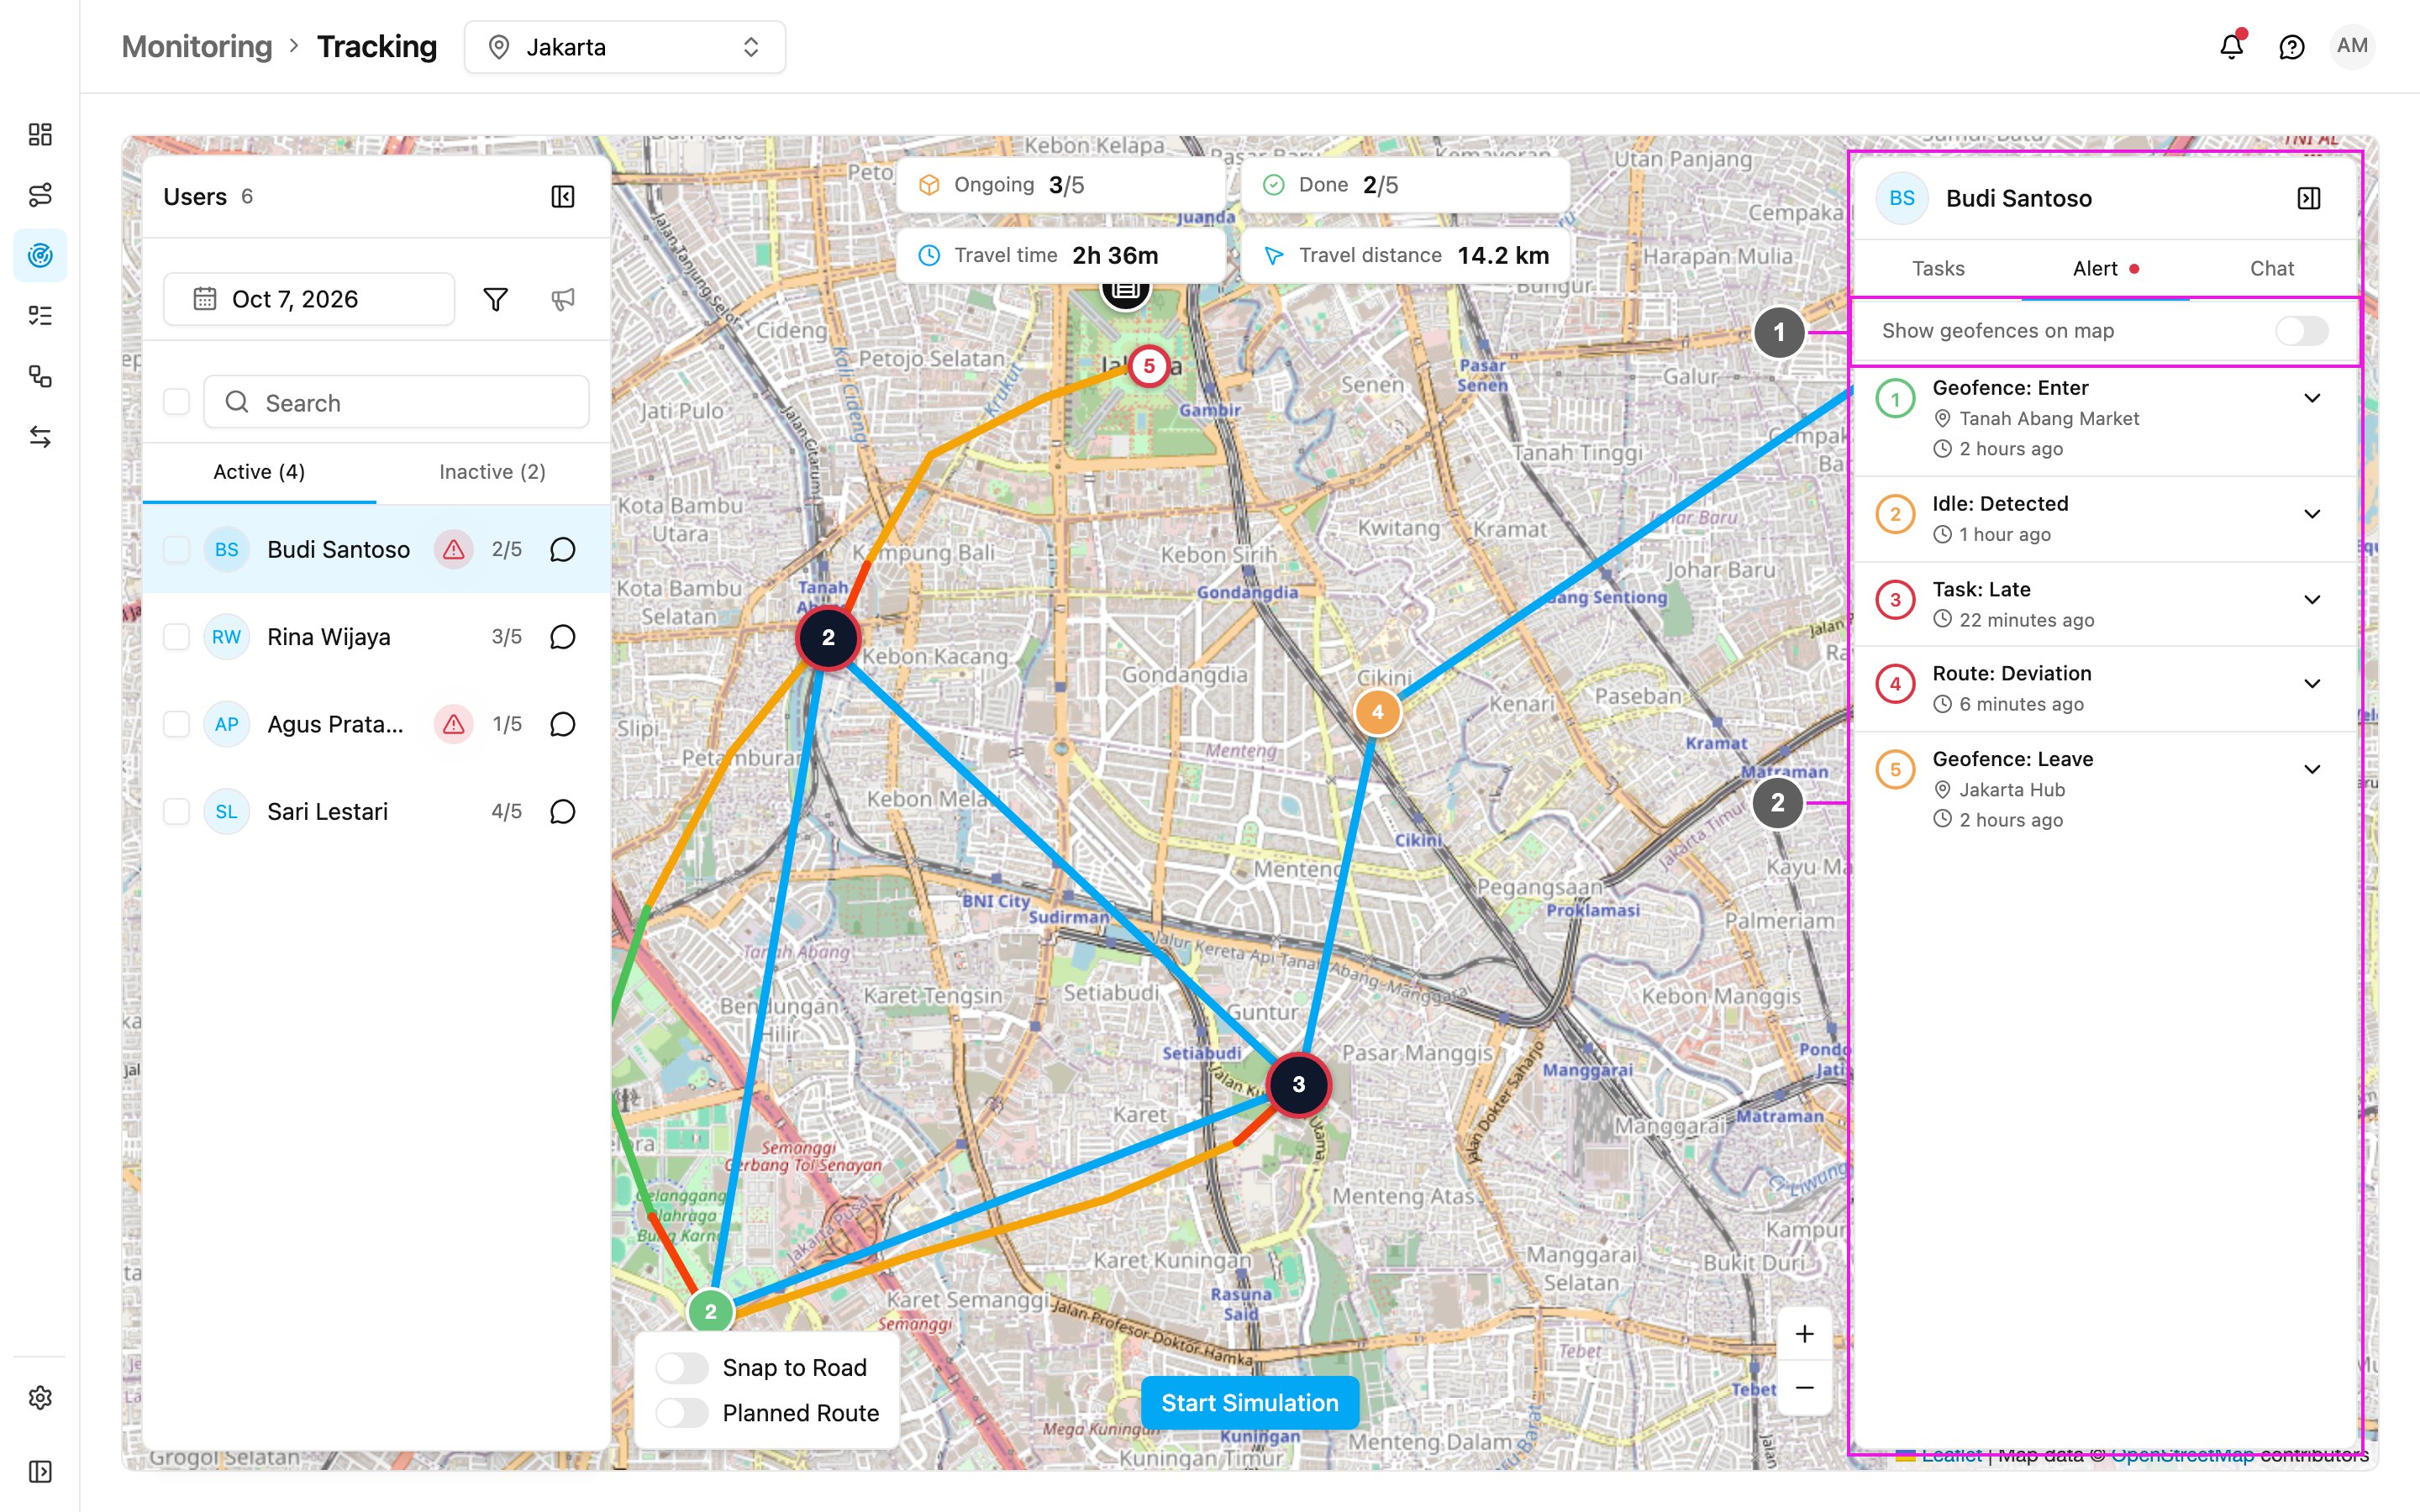Click the broadcast megaphone icon
Image resolution: width=2420 pixels, height=1512 pixels.
click(563, 299)
